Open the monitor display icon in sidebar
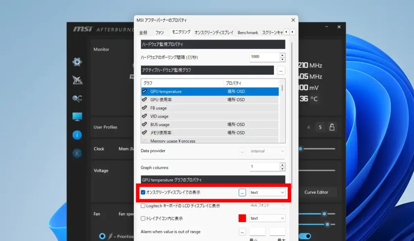Viewport: 414px width, 241px height. coord(77,117)
